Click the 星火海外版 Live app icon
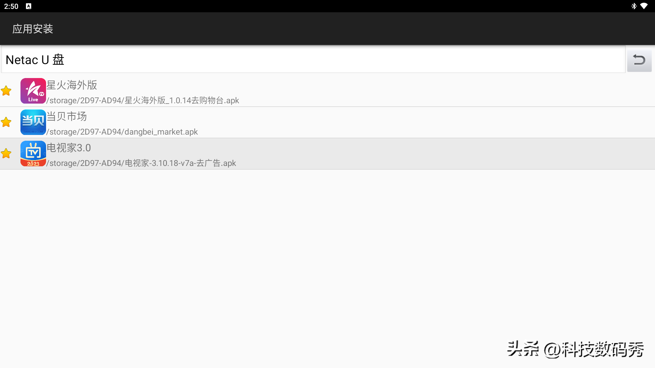Image resolution: width=655 pixels, height=368 pixels. pyautogui.click(x=33, y=91)
